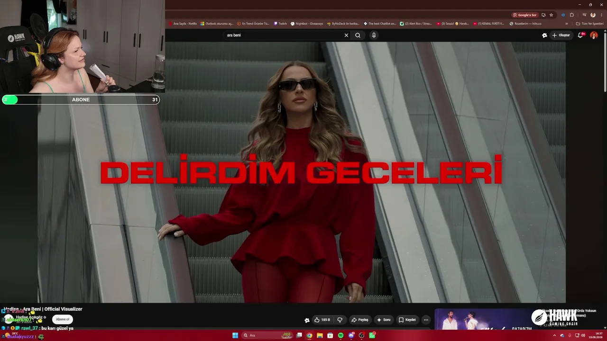607x341 pixels.
Task: Open Spotify from the taskbar
Action: tap(340, 335)
